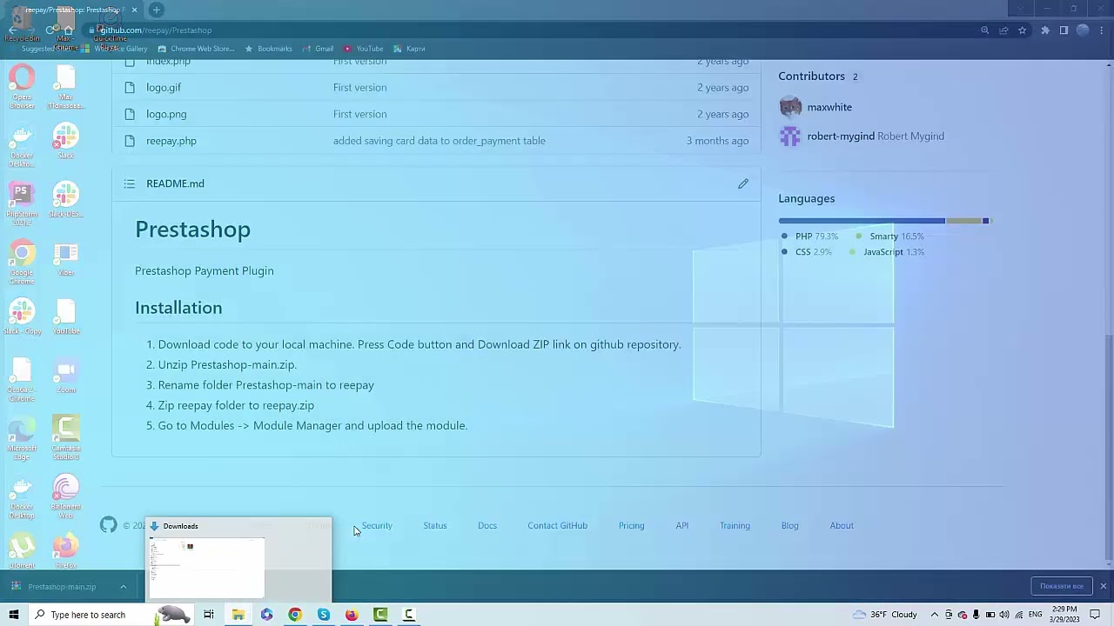Select JavaScript 1.3% language entry
Screen dimensions: 1114x626
(x=887, y=252)
